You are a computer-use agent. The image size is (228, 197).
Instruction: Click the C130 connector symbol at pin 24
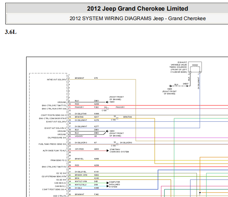click(108, 109)
